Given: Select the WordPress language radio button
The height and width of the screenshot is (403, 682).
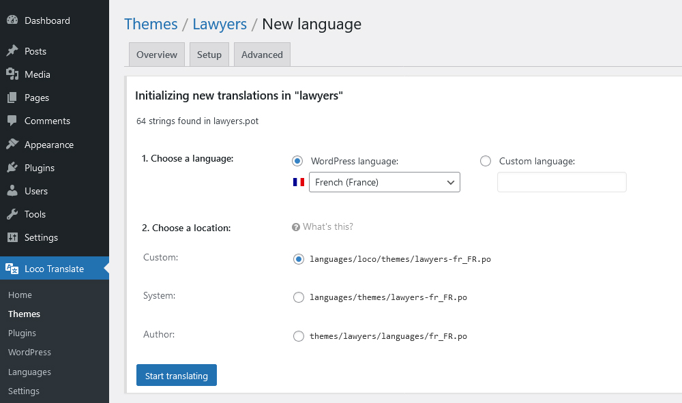Looking at the screenshot, I should 298,161.
